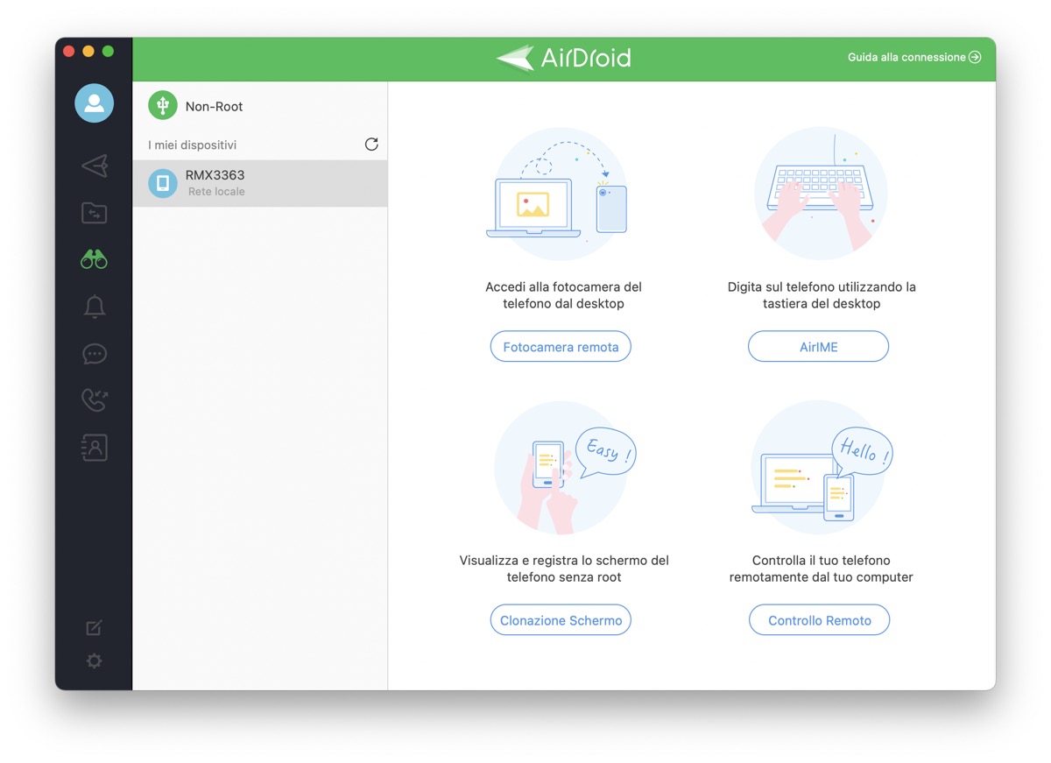Open messages with the chat bubble icon

point(94,354)
